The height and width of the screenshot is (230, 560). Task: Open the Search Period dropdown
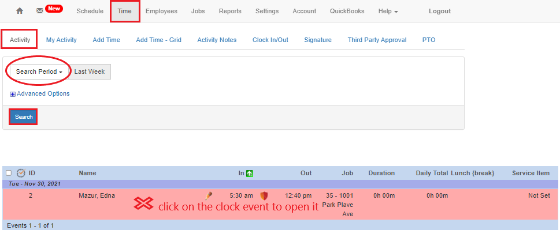39,71
